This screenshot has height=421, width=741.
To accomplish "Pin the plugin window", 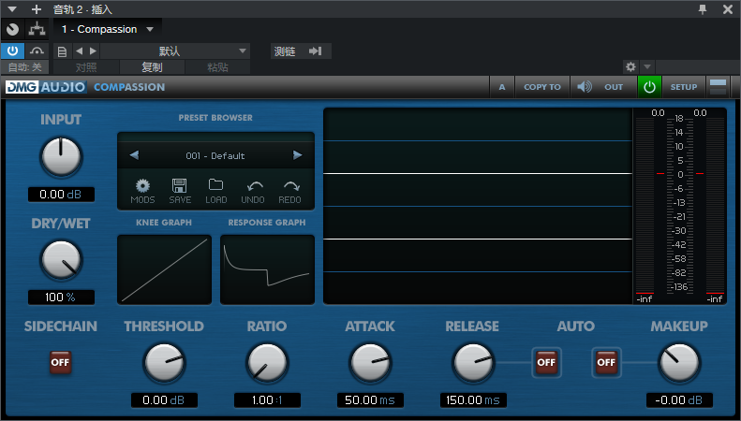I will [x=703, y=9].
